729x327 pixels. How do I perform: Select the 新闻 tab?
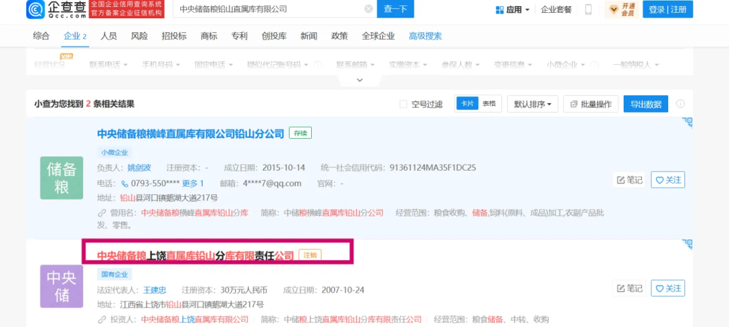[x=308, y=36]
